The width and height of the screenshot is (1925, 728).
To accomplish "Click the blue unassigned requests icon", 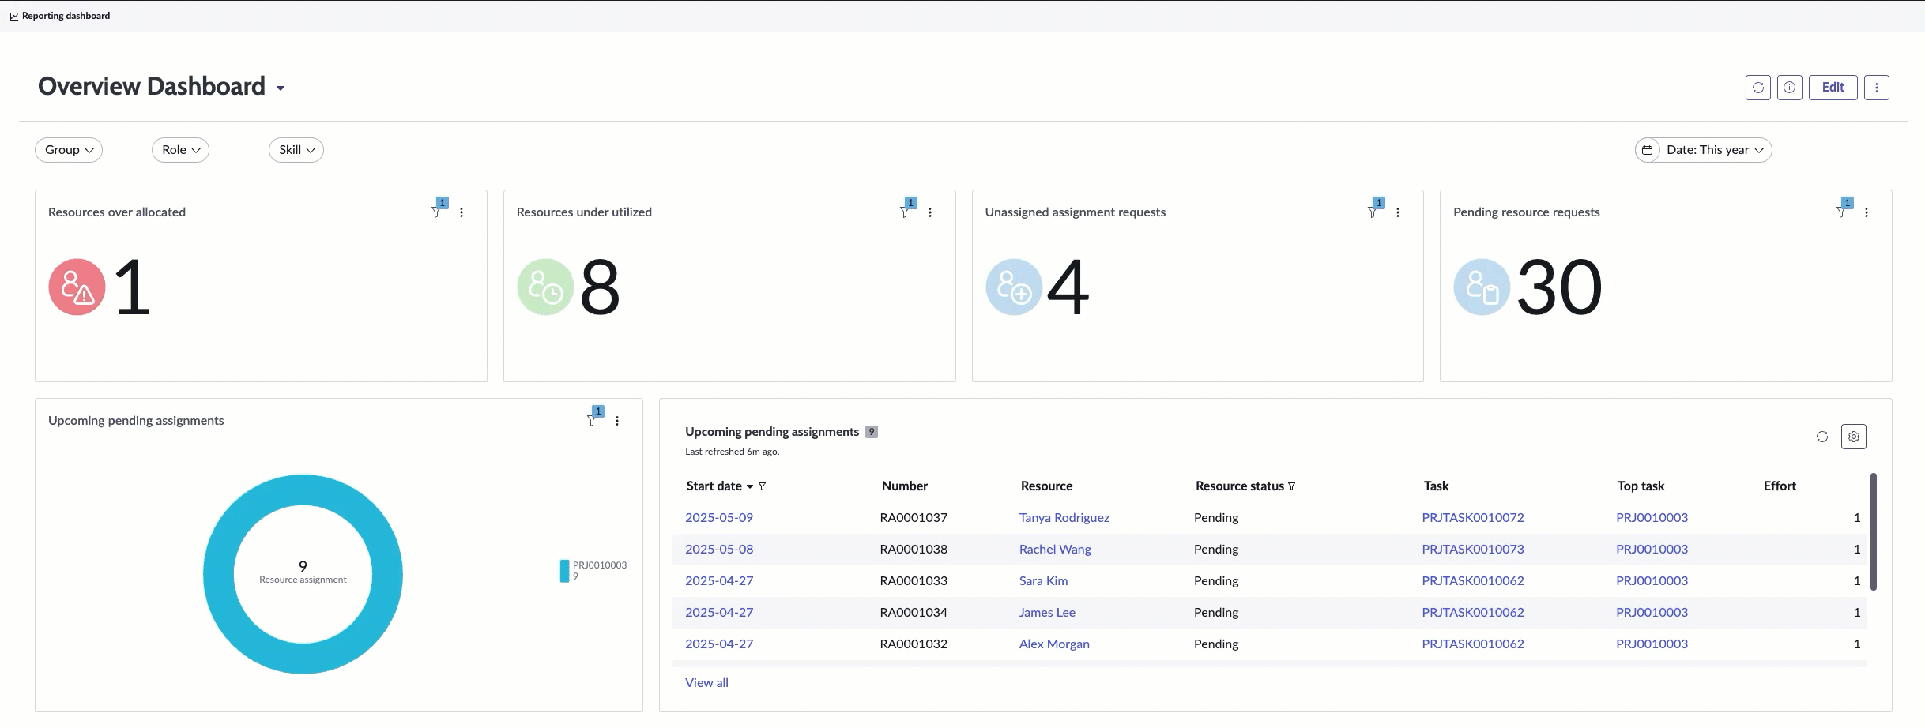I will click(x=1014, y=287).
